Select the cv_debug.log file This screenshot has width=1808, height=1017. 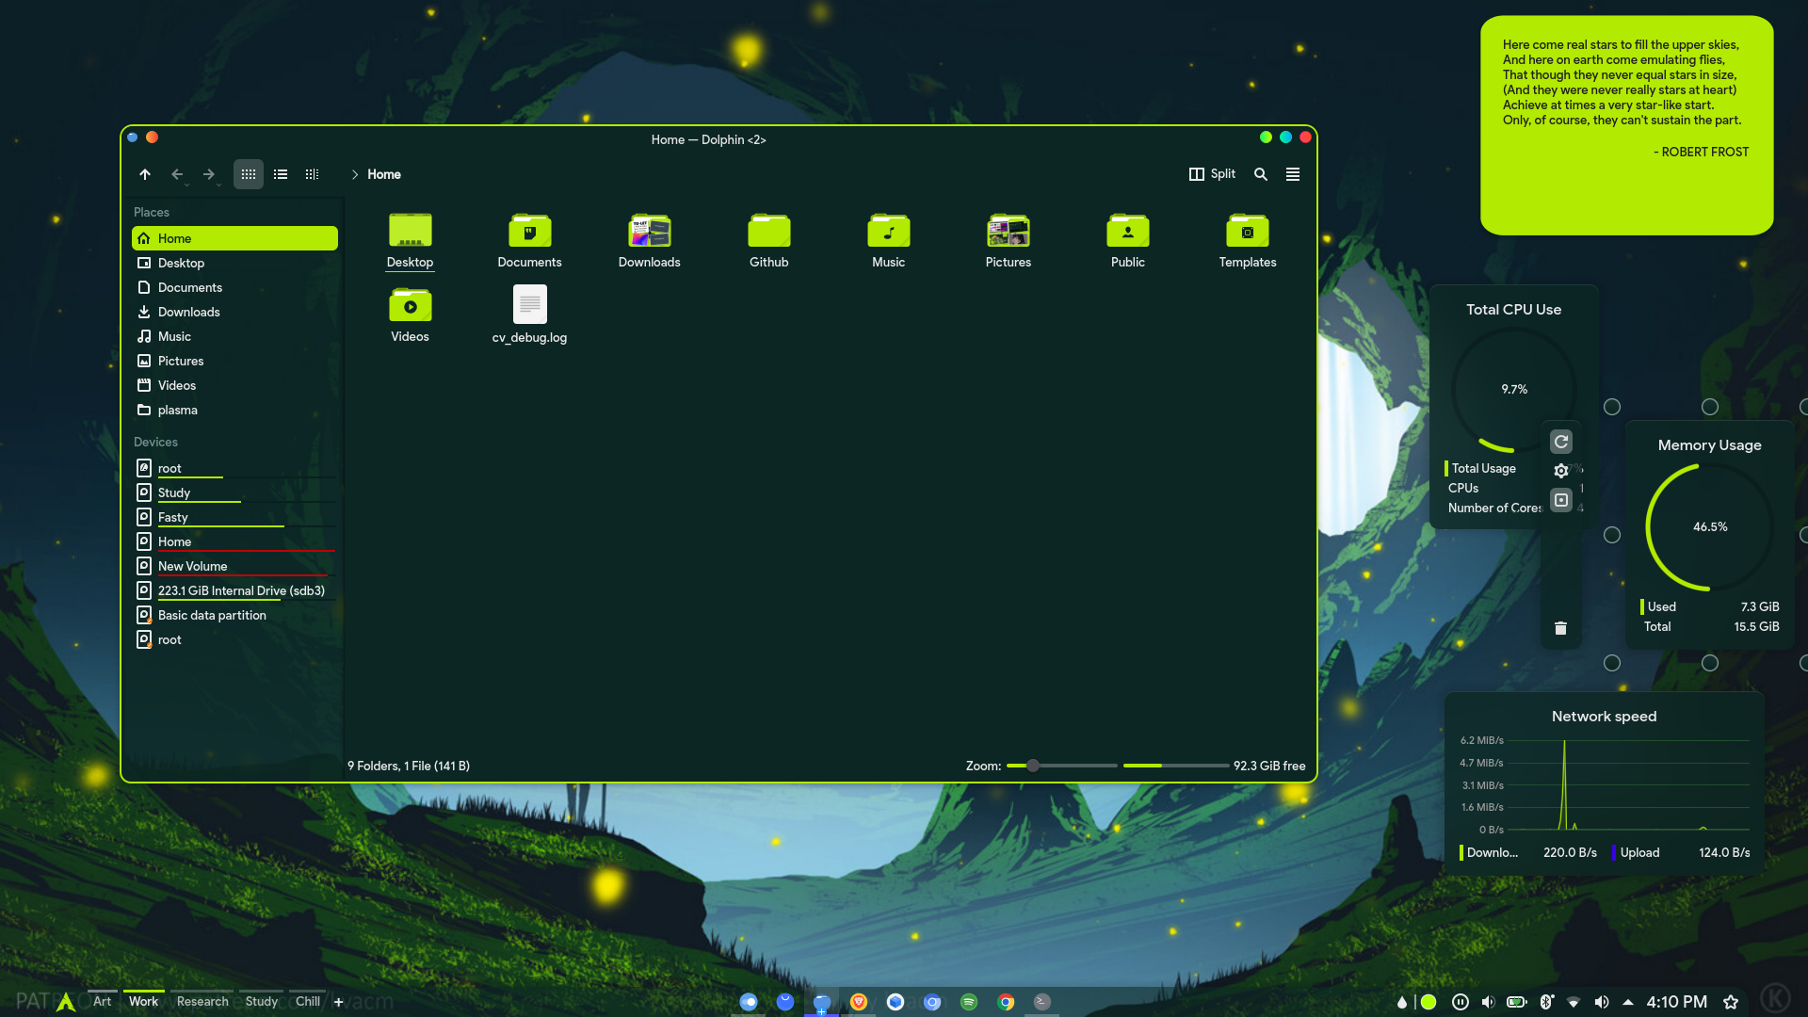point(530,315)
